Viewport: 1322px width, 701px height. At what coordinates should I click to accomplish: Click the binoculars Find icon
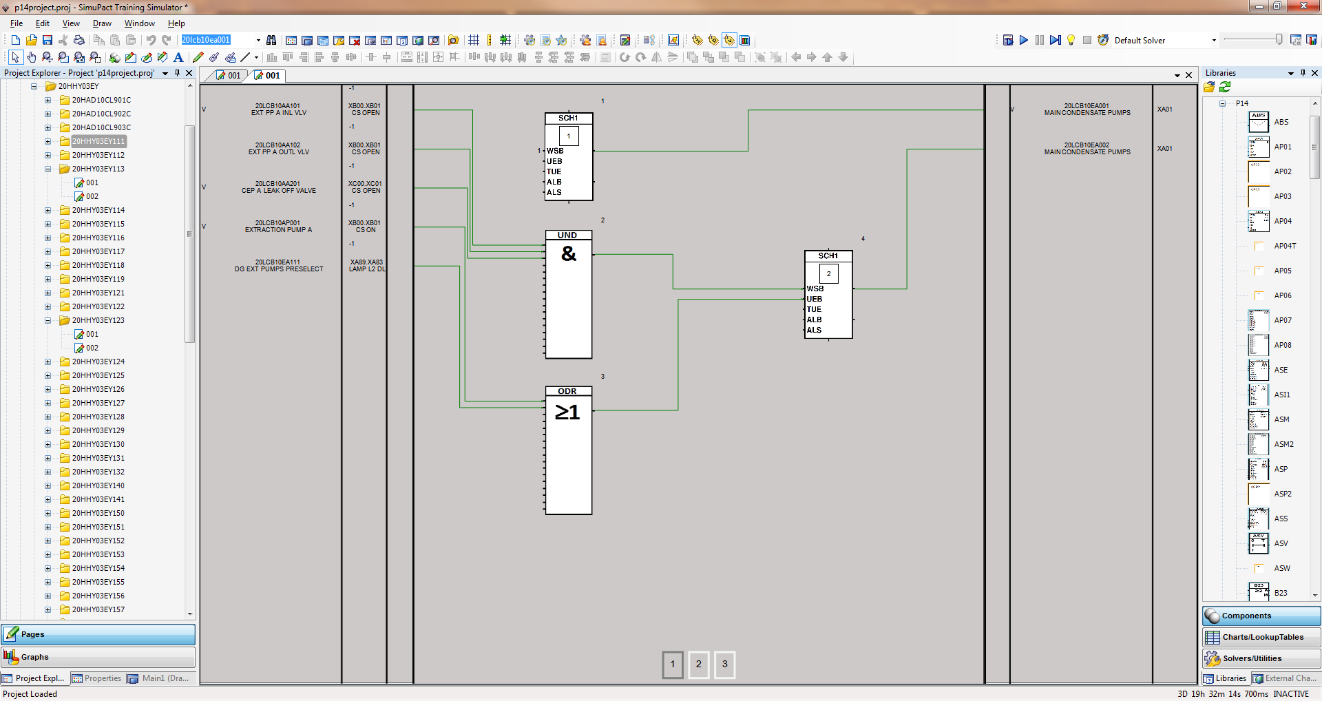[x=271, y=41]
